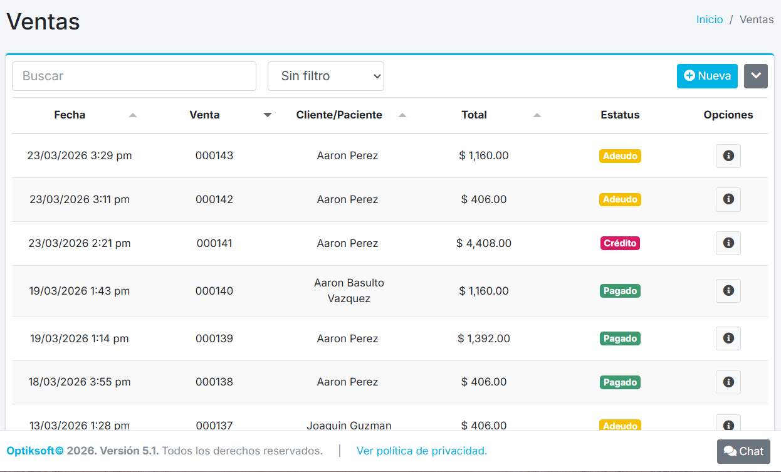Open info icon for sale 000143
Image resolution: width=781 pixels, height=472 pixels.
pyautogui.click(x=728, y=156)
